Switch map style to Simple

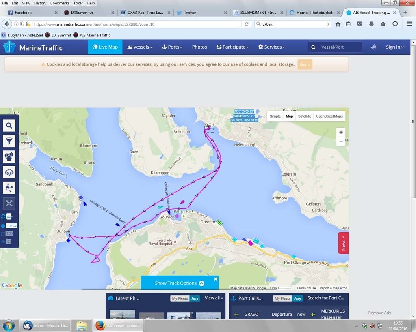coord(275,116)
